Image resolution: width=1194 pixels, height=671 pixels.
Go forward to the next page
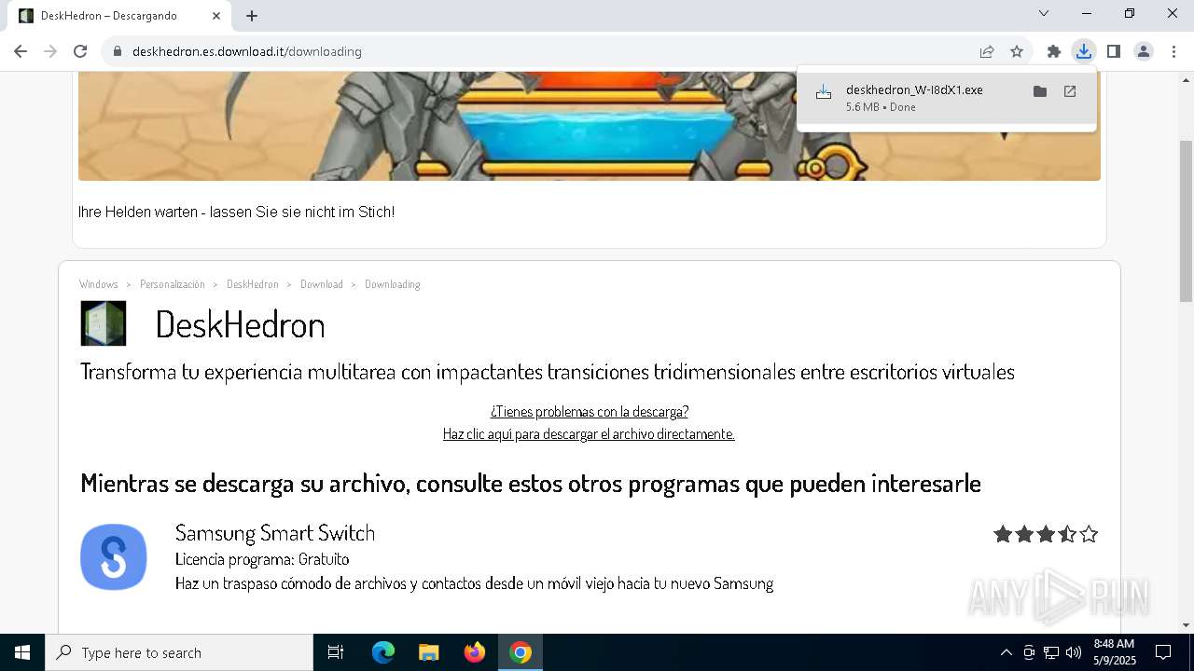(x=50, y=51)
